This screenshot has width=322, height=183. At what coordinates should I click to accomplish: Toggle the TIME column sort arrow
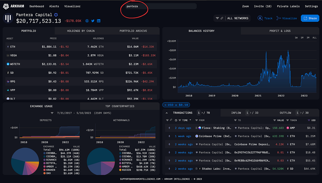[190, 120]
